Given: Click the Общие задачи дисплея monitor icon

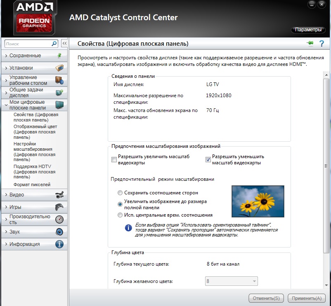Looking at the screenshot, I should pos(59,92).
